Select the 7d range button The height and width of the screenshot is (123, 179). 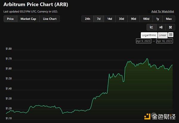98,19
